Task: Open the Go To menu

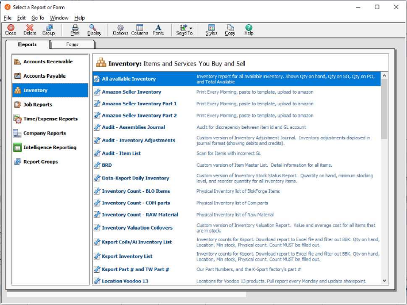Action: click(37, 18)
